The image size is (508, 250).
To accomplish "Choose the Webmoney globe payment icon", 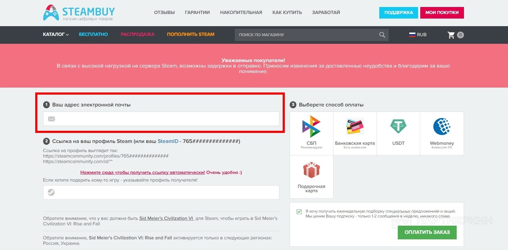I will (x=442, y=126).
